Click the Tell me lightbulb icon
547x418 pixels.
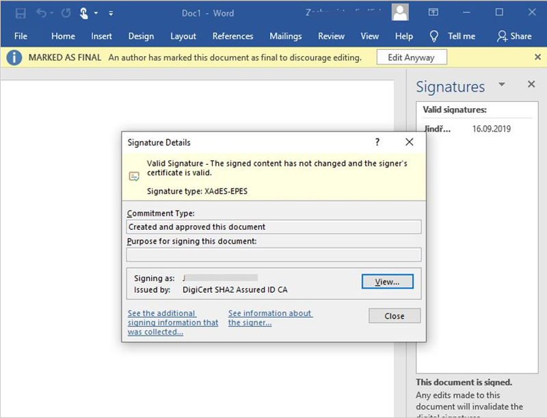(433, 36)
